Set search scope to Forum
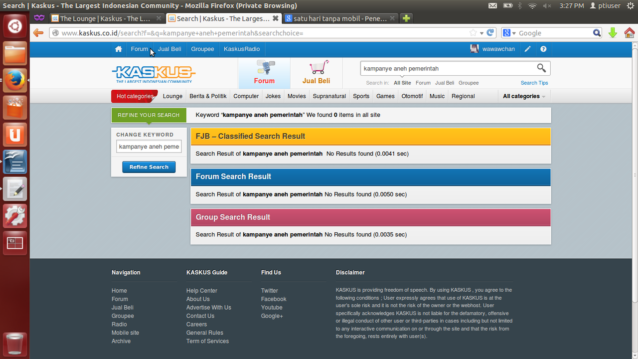 point(423,83)
